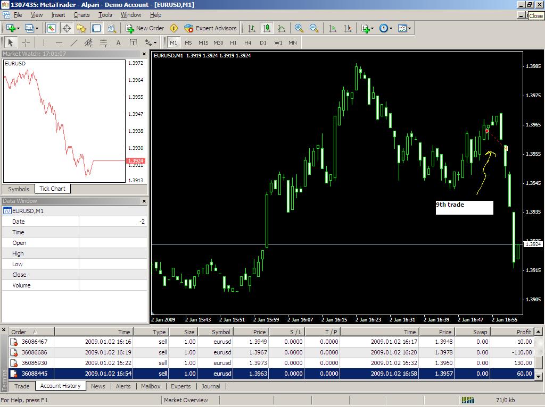Switch to the Journal tab in Terminal

pyautogui.click(x=211, y=386)
